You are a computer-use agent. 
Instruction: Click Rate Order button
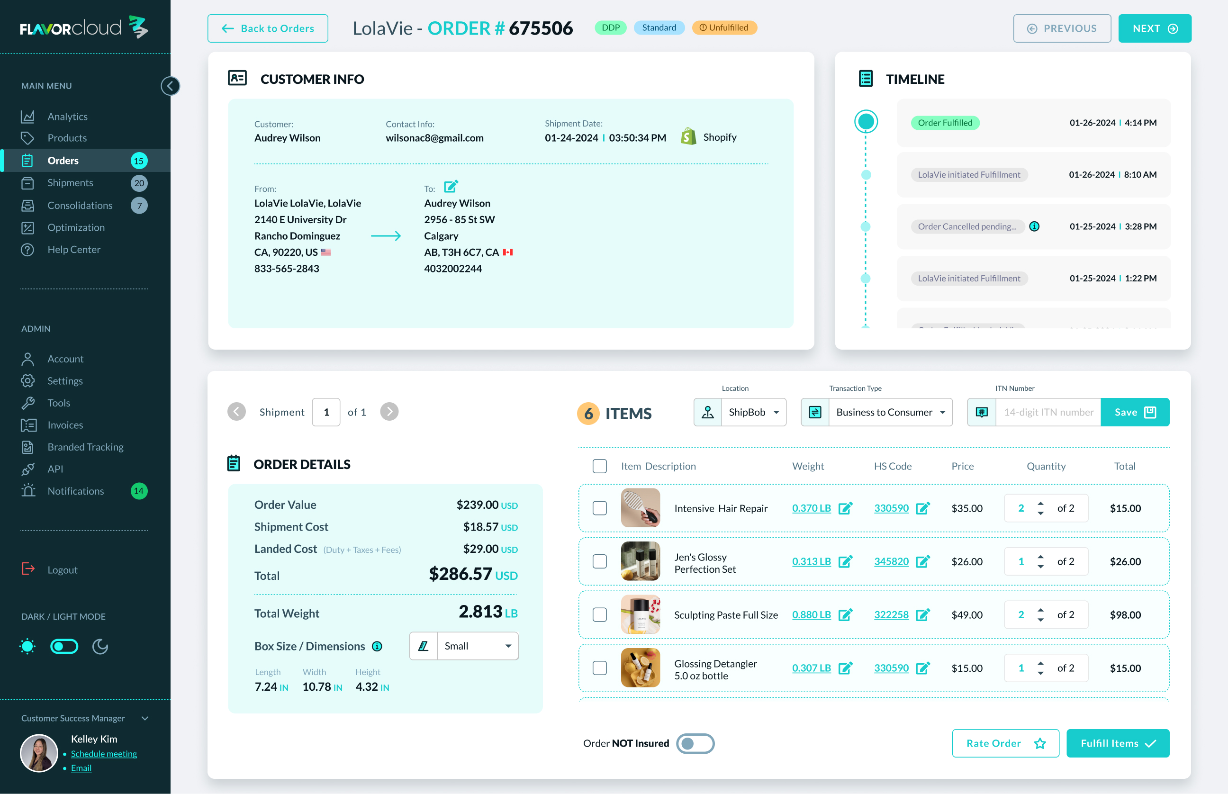(x=1005, y=743)
